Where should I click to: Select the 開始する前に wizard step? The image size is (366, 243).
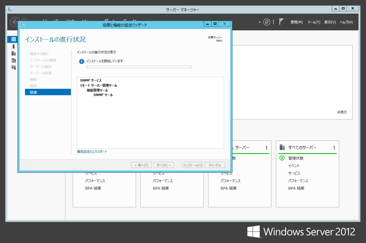pos(39,54)
